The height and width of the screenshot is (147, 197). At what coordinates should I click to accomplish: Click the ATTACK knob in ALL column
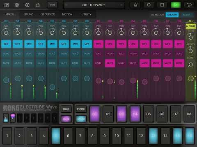(x=191, y=50)
